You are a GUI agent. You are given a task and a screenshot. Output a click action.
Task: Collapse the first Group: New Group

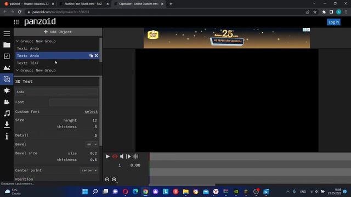(x=17, y=41)
